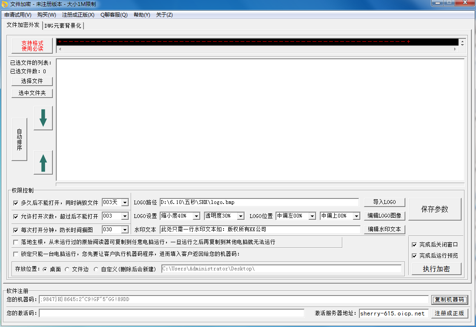
Task: Click the 复制机器码 button
Action: pos(450,300)
